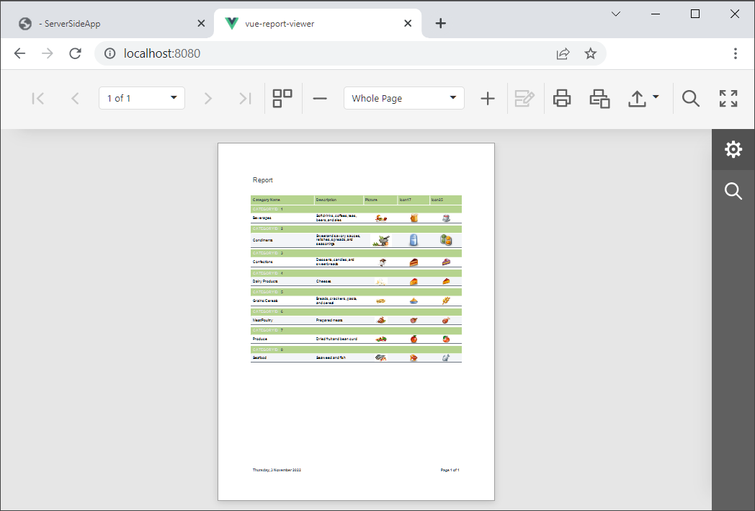Zoom out with the minus button
Image resolution: width=755 pixels, height=511 pixels.
[x=320, y=98]
